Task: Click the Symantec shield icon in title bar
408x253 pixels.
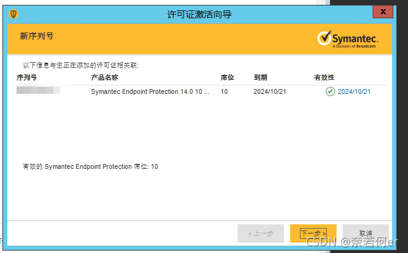Action: (x=13, y=14)
